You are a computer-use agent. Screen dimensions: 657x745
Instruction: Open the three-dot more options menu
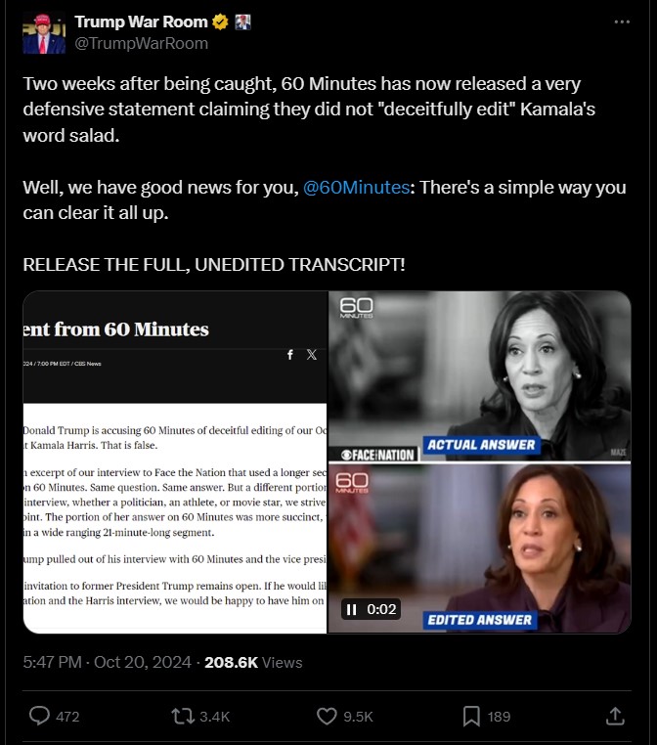point(622,22)
